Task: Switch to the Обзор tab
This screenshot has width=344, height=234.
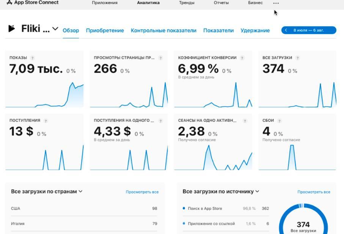Action: click(71, 30)
